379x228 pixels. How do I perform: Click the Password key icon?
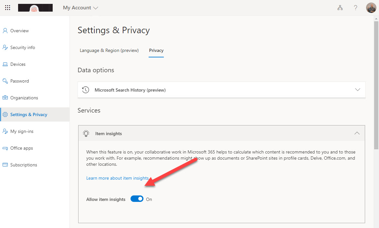pyautogui.click(x=5, y=81)
